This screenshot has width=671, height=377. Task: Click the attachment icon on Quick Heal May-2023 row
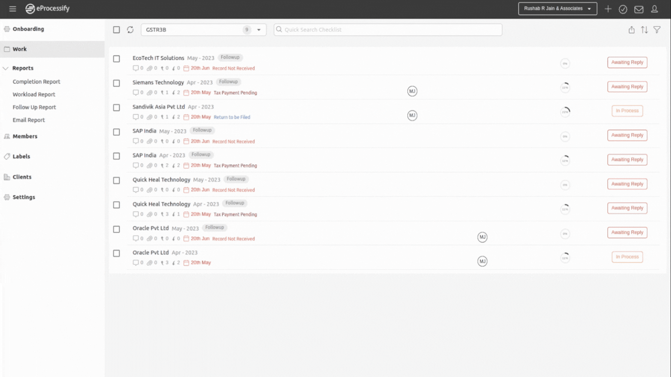[150, 190]
